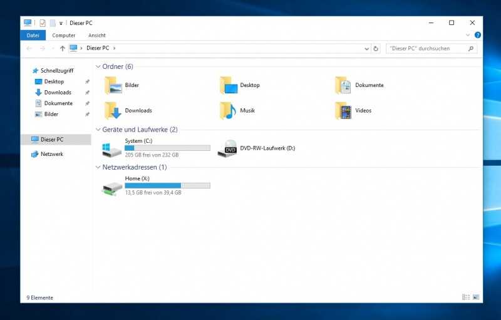
Task: Open the address bar history dropdown
Action: pos(366,49)
